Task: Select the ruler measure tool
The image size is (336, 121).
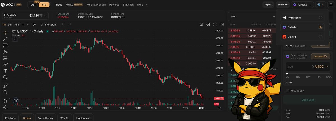Action: 5,86
